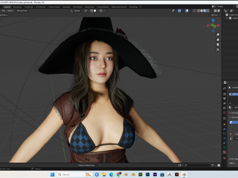Open the Layout workspace tab
This screenshot has height=178, width=238.
point(7,7)
